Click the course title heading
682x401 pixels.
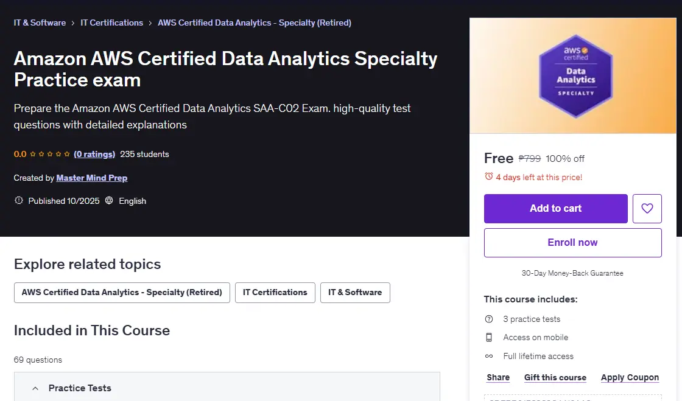pyautogui.click(x=225, y=69)
